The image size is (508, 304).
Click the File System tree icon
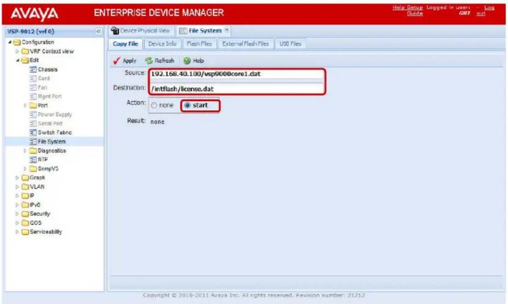33,141
